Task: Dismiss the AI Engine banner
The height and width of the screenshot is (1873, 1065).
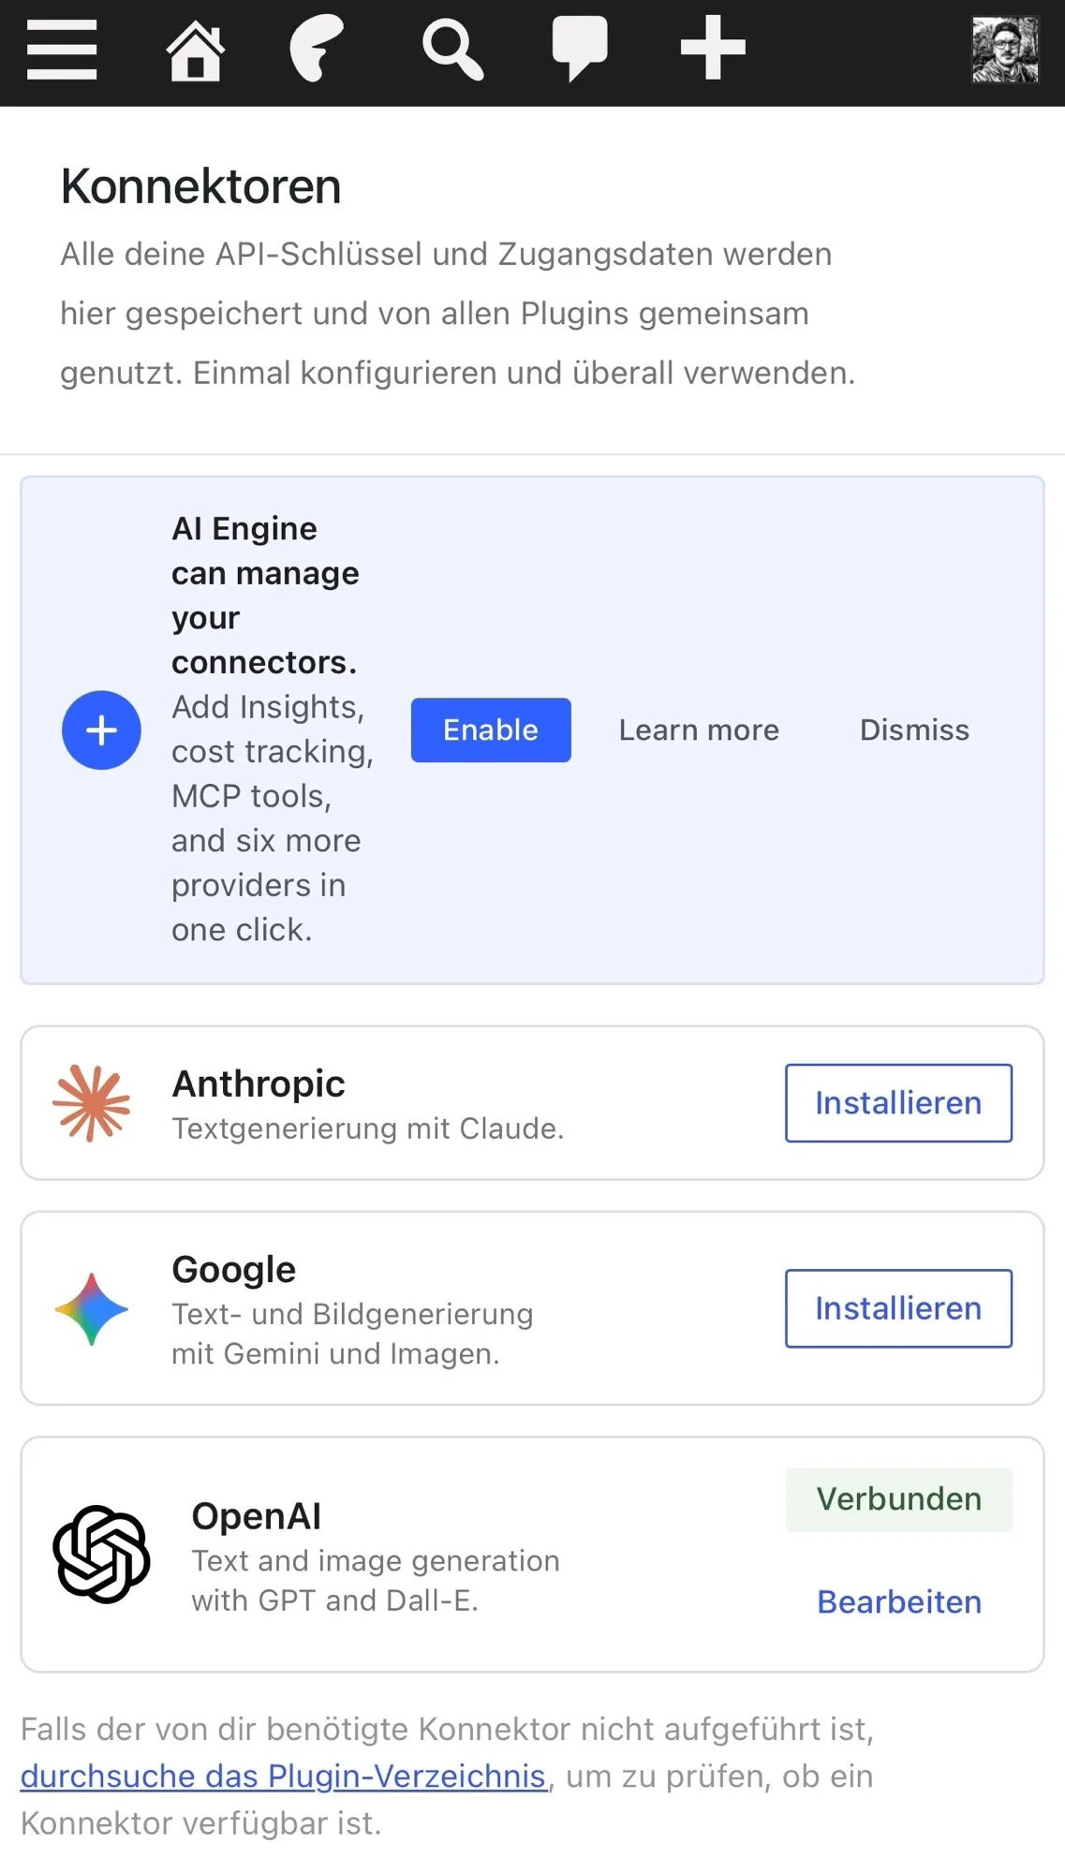Action: [x=914, y=730]
